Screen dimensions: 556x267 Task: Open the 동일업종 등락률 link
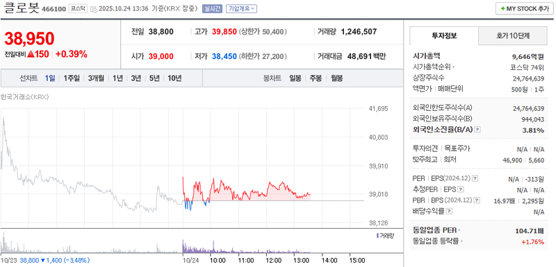438,241
